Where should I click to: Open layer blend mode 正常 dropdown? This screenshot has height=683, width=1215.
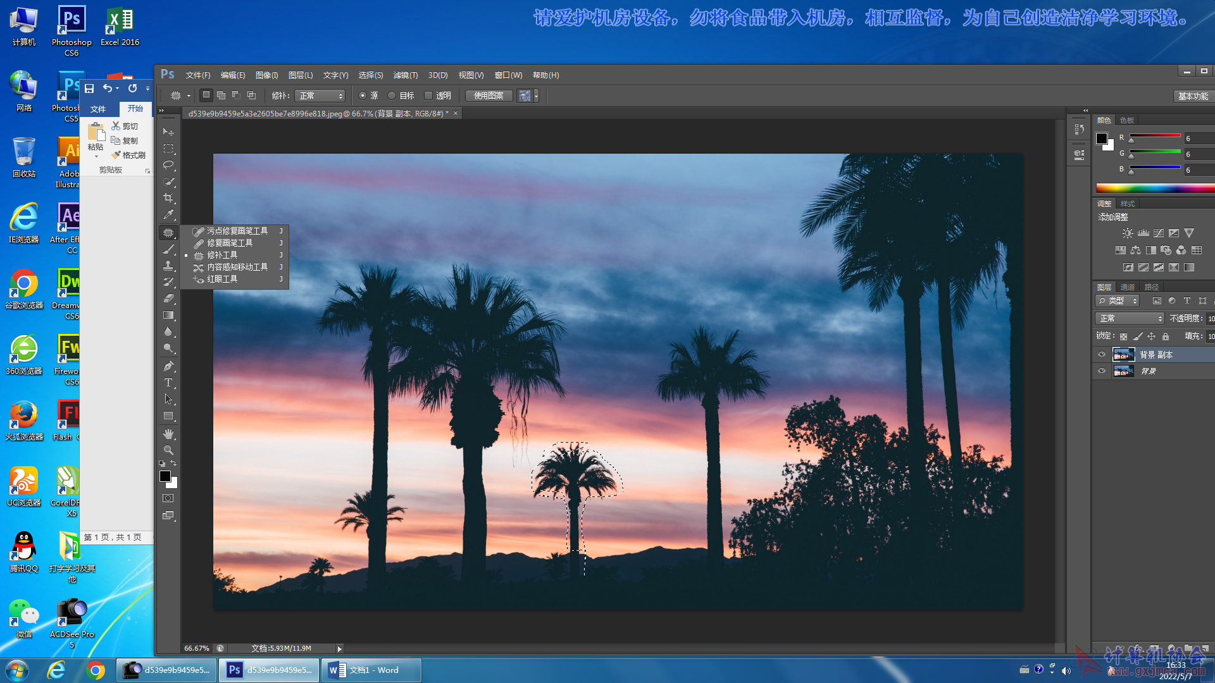(1130, 318)
